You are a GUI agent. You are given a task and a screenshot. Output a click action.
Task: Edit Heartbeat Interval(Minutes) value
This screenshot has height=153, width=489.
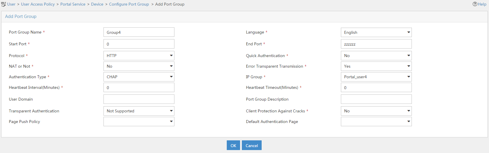click(x=139, y=87)
